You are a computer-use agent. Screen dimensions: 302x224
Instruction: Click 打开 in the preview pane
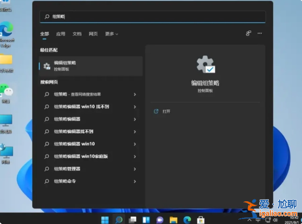click(166, 112)
